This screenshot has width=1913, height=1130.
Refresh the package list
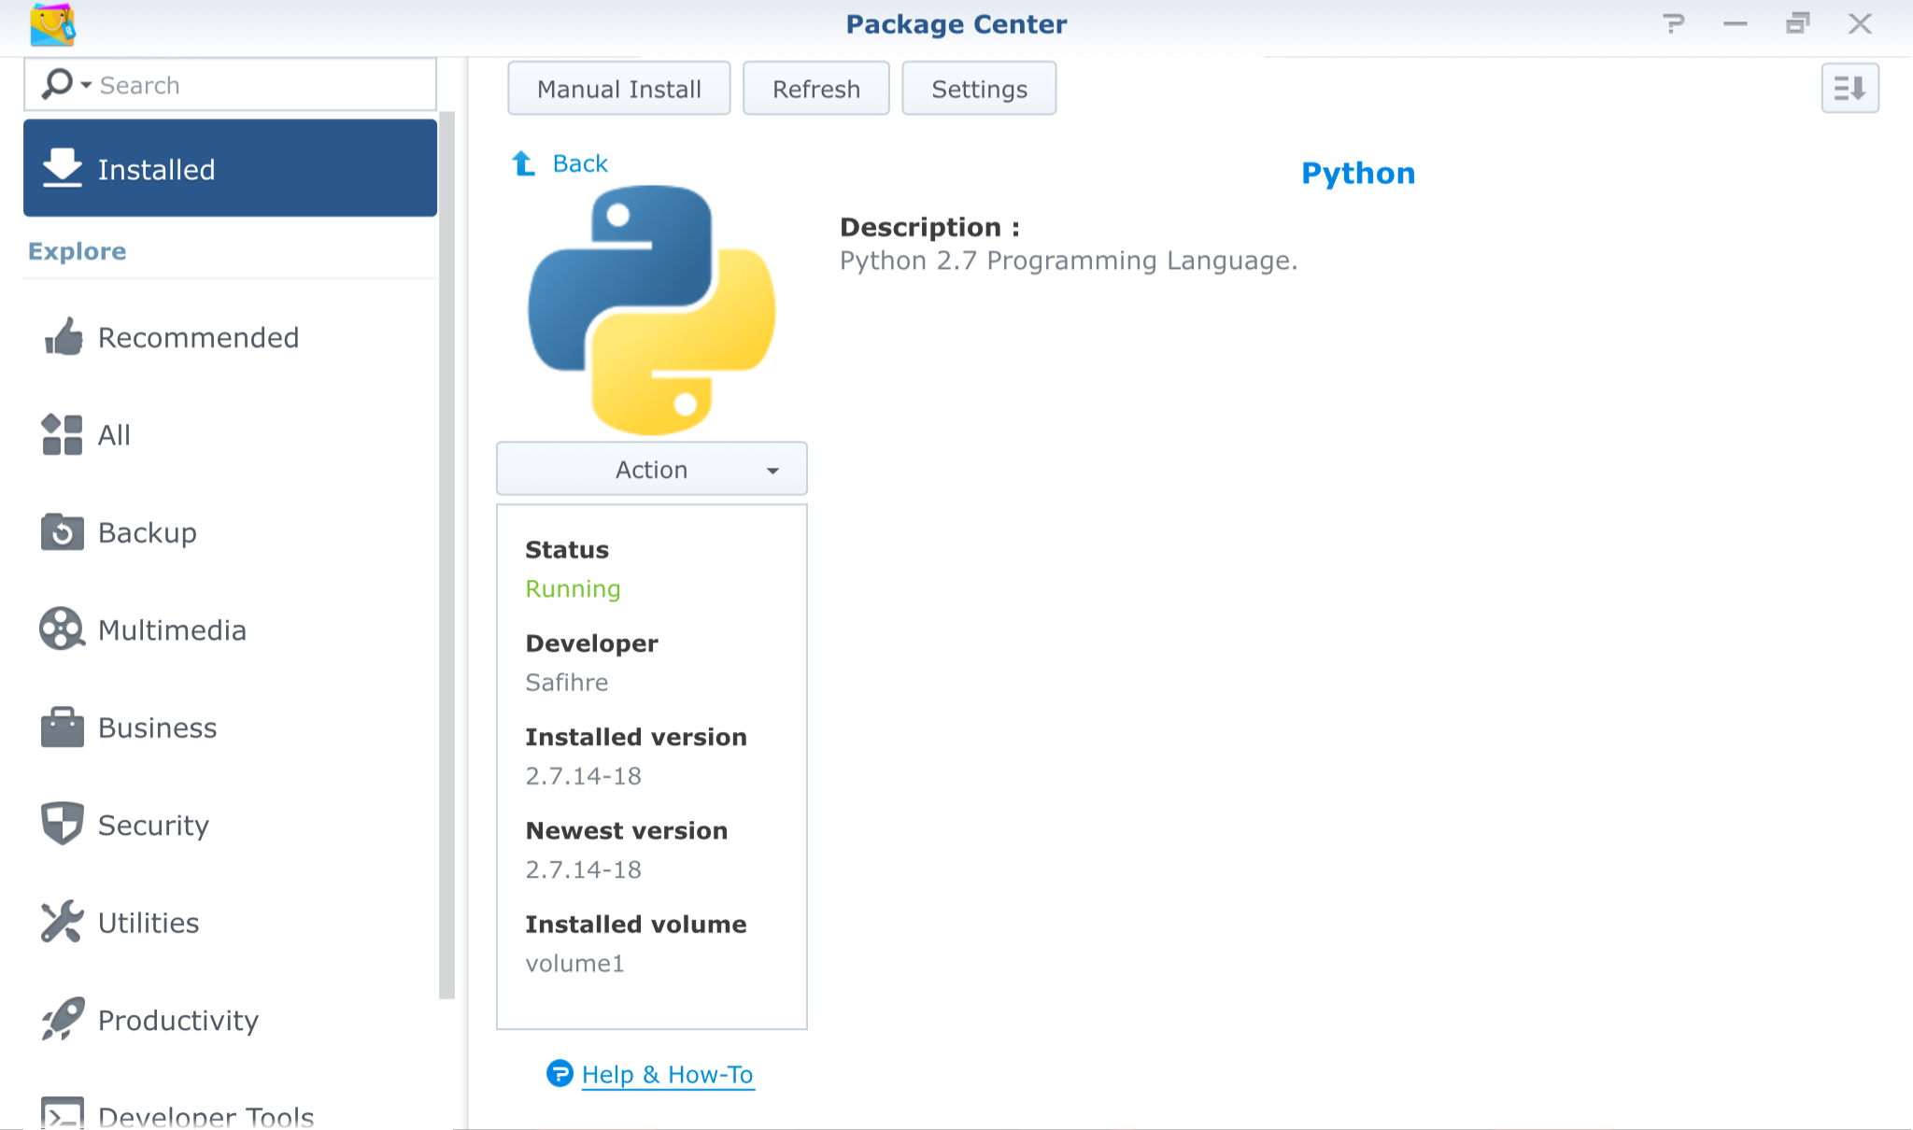coord(815,89)
